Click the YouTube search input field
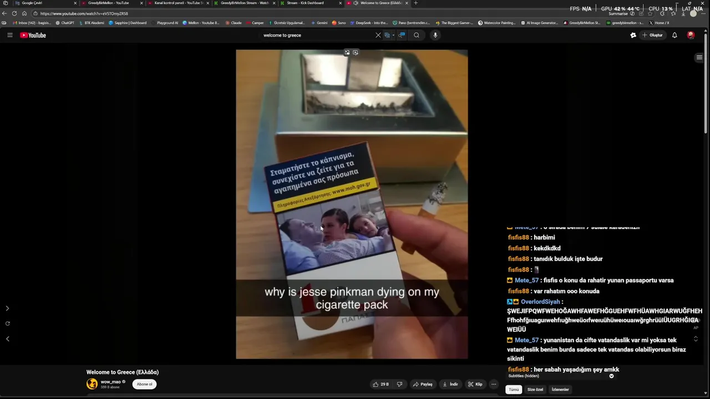Viewport: 710px width, 399px height. pyautogui.click(x=316, y=35)
